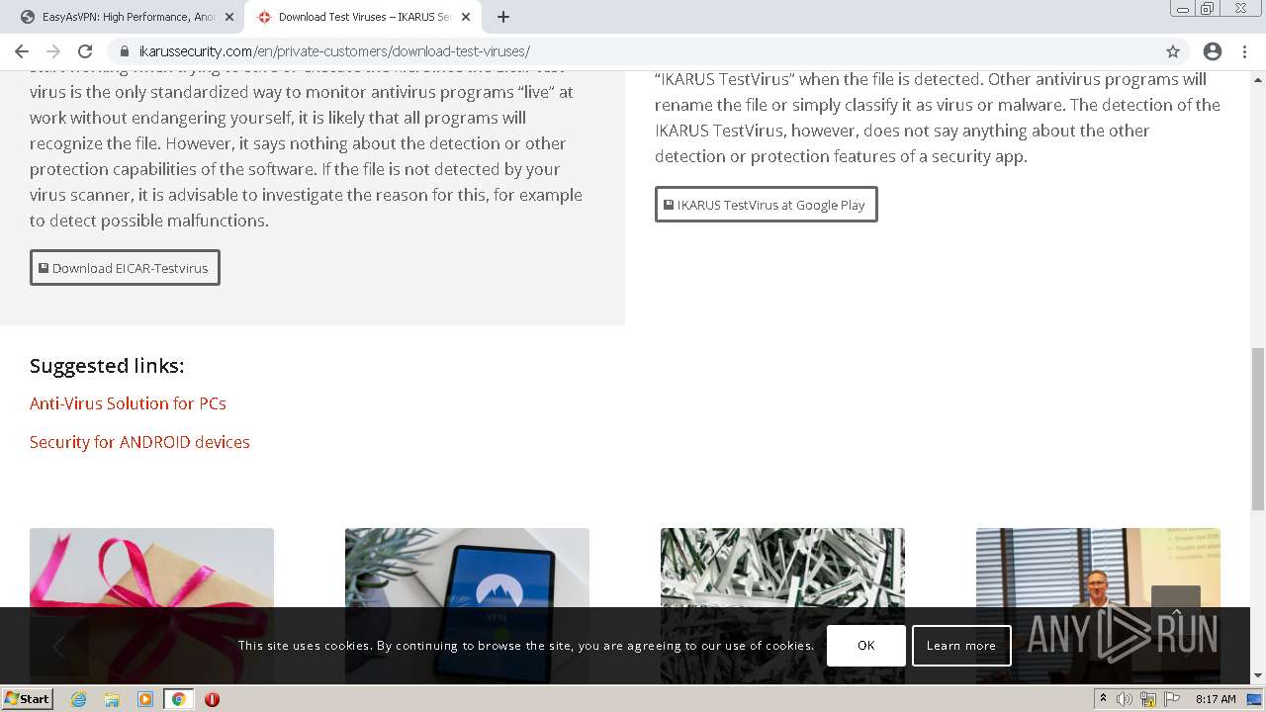Open Windows Explorer folder from taskbar
Image resolution: width=1266 pixels, height=712 pixels.
pos(112,699)
